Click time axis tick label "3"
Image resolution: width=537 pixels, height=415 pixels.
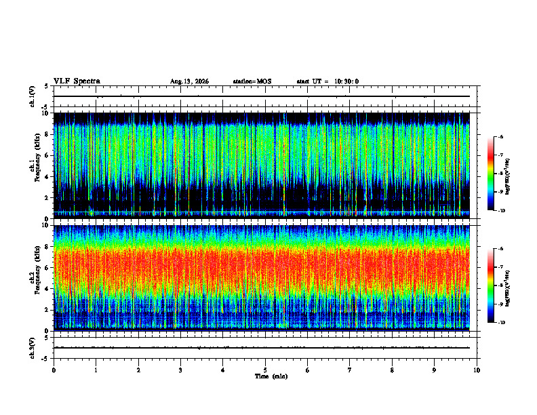point(180,370)
